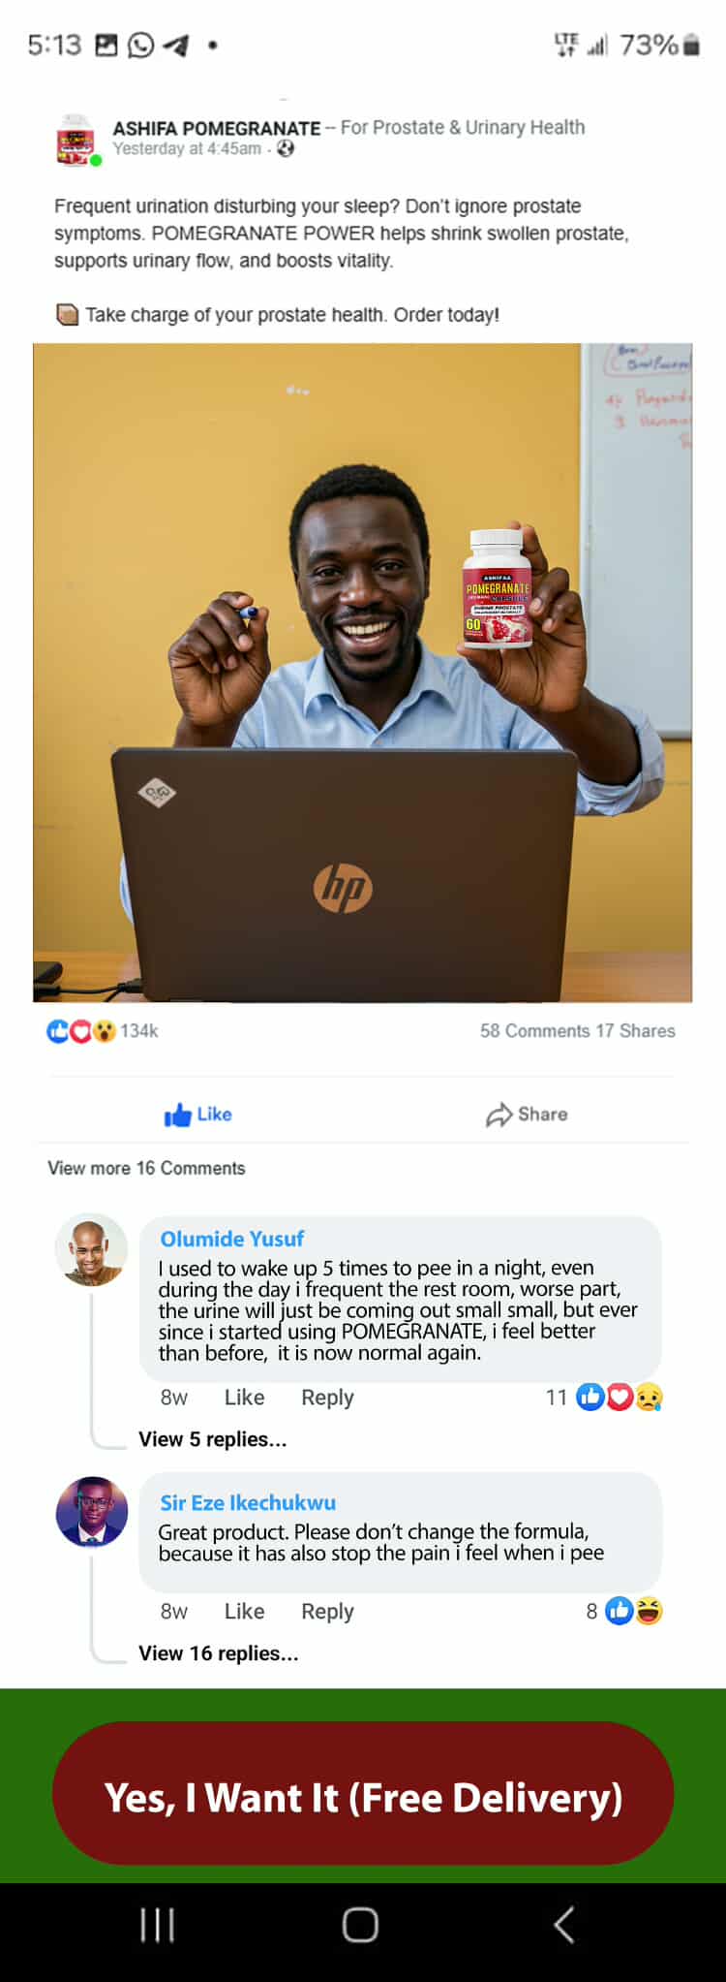The width and height of the screenshot is (726, 1982).
Task: Tap the Android home navigation icon
Action: pos(360,1925)
